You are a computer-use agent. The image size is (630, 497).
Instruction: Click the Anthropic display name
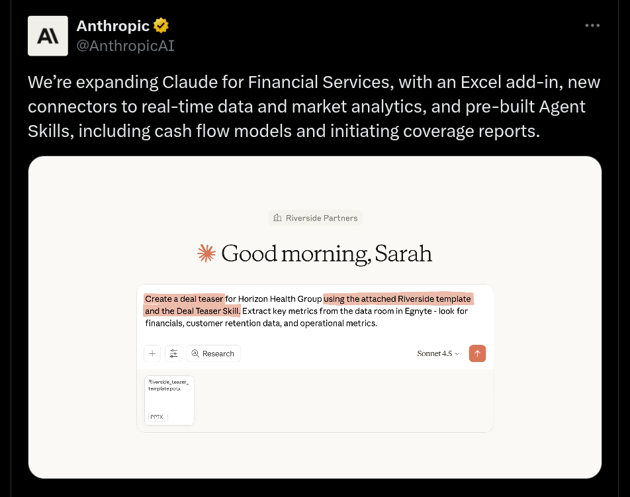114,25
